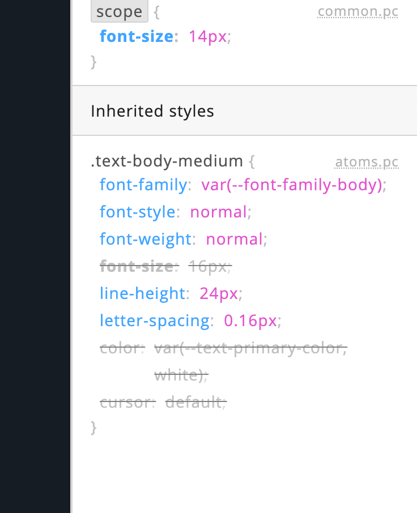
Task: Click the scope selector badge
Action: tap(120, 11)
